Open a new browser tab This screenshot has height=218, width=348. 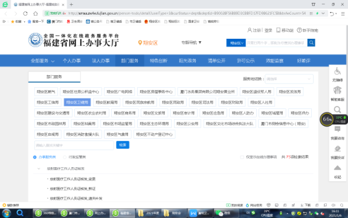71,4
